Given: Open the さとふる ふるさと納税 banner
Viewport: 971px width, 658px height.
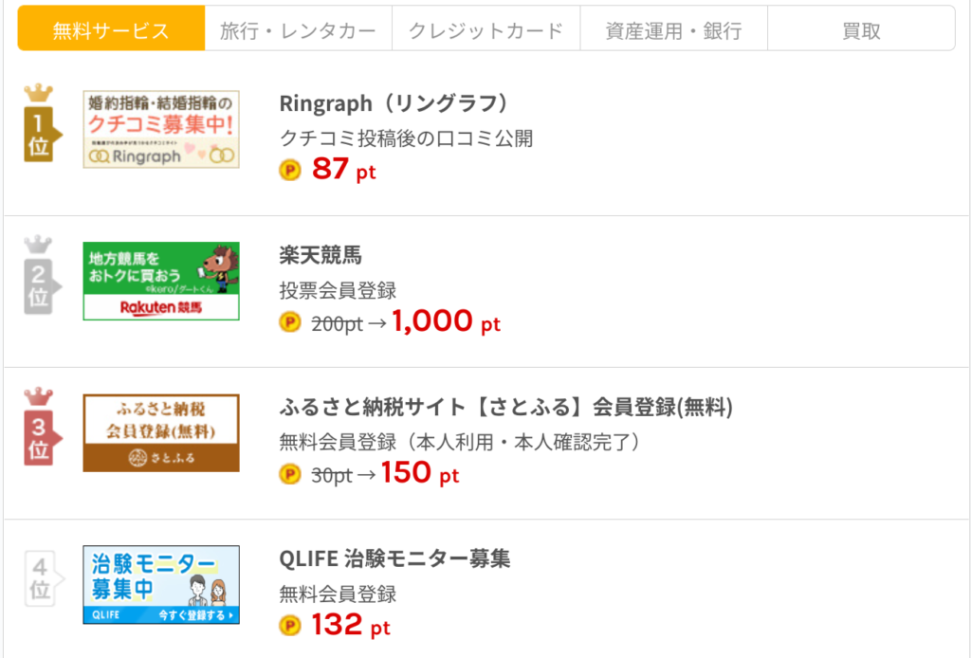Looking at the screenshot, I should tap(161, 432).
